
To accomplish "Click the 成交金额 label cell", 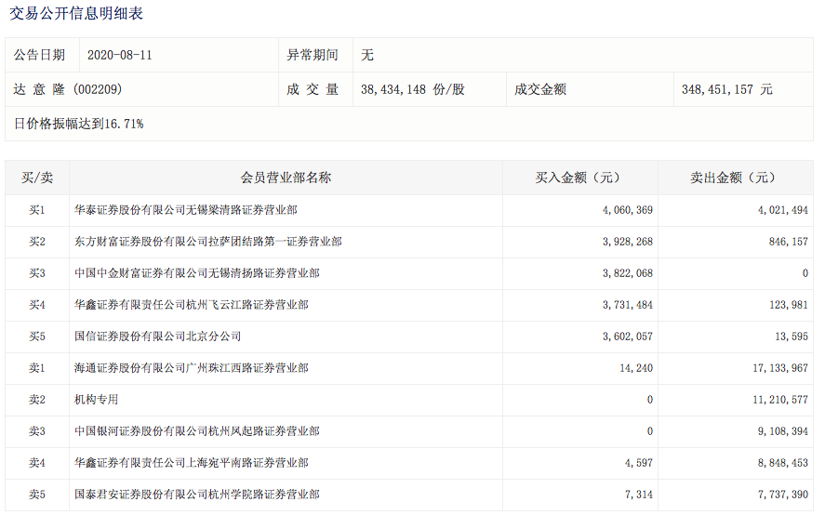I will [590, 89].
